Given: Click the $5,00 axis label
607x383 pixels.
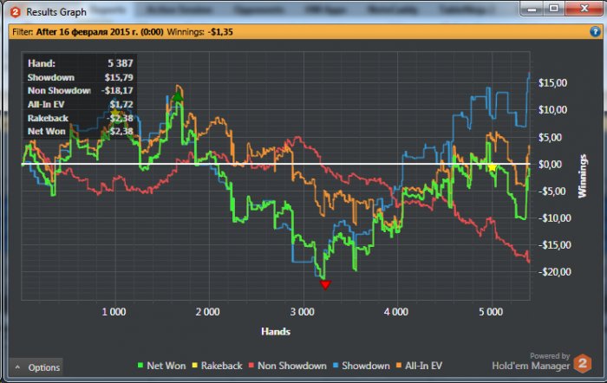Looking at the screenshot, I should (x=550, y=137).
